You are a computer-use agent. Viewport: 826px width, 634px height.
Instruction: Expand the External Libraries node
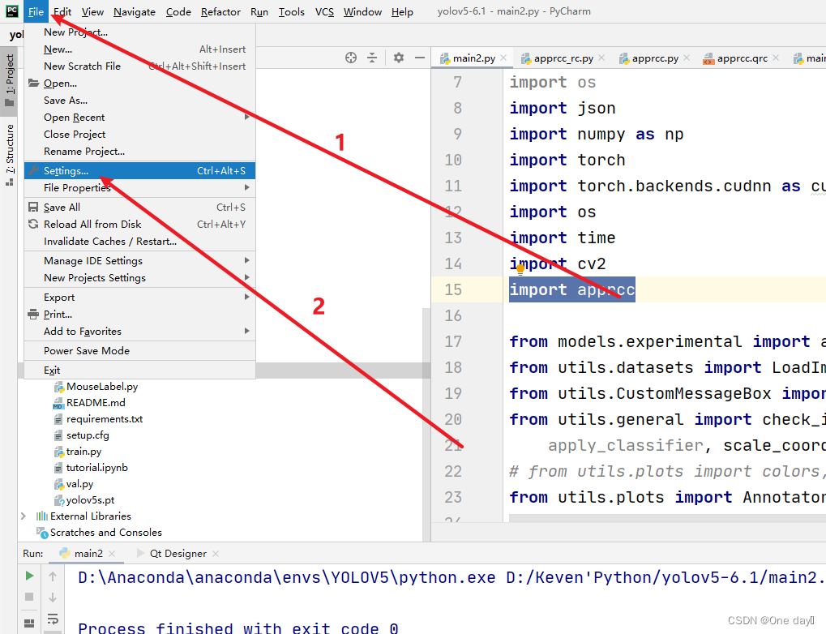point(23,516)
